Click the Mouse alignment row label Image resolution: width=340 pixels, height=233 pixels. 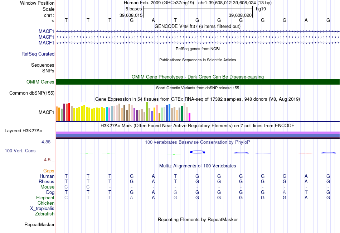point(47,187)
